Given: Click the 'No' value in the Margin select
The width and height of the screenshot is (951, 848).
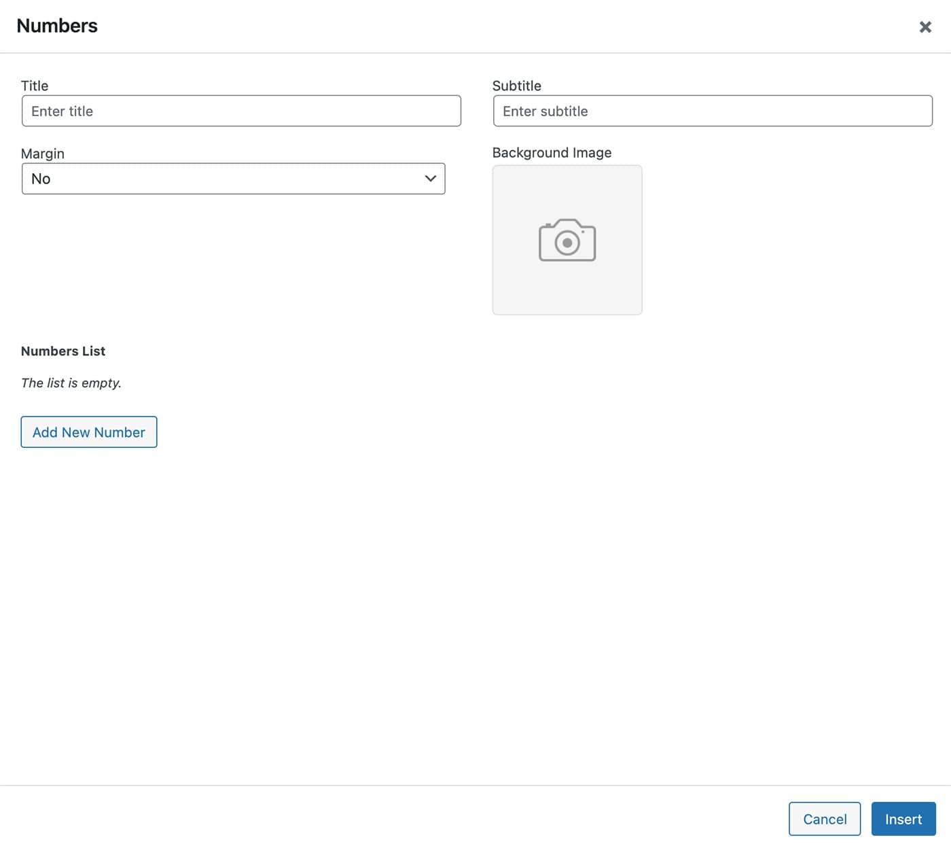Looking at the screenshot, I should coord(41,179).
